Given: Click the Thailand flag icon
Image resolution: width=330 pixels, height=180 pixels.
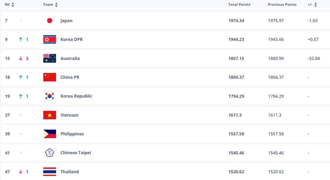Looking at the screenshot, I should point(49,172).
